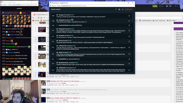Click the green 239 counter button
Viewport: 183px width, 103px height.
click(155, 6)
